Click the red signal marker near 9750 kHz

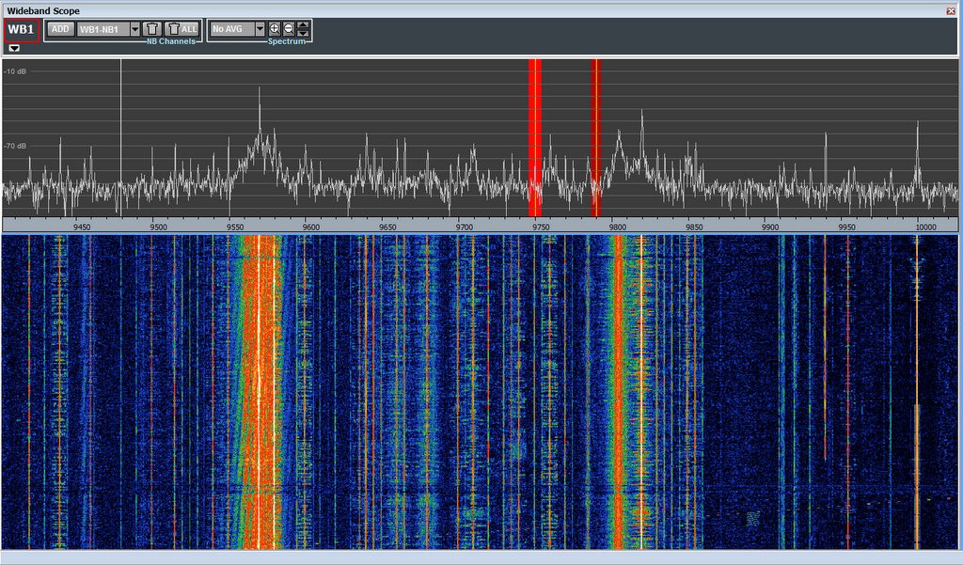tap(536, 141)
